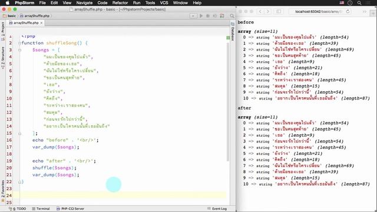377x212 pixels.
Task: Open the Edit menu
Action: coord(54,3)
